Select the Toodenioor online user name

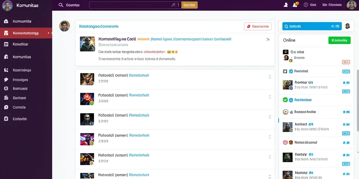click(x=303, y=100)
